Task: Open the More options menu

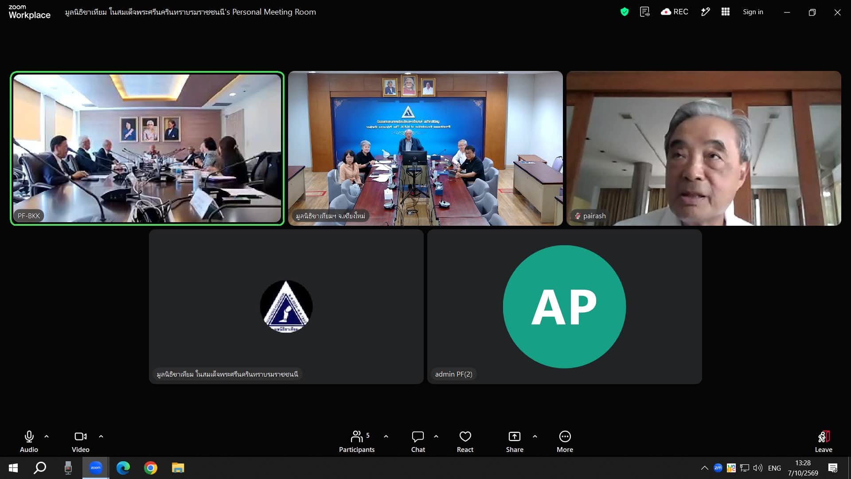Action: point(565,442)
